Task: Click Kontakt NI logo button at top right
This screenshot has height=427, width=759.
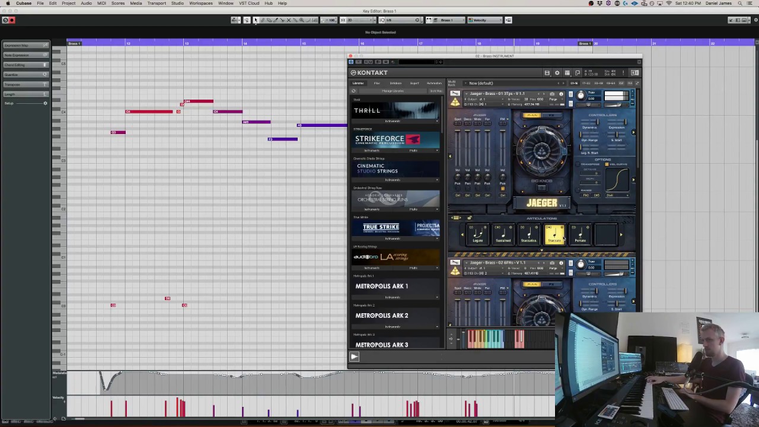Action: coord(634,73)
